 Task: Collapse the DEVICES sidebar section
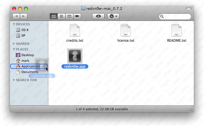(x=14, y=25)
